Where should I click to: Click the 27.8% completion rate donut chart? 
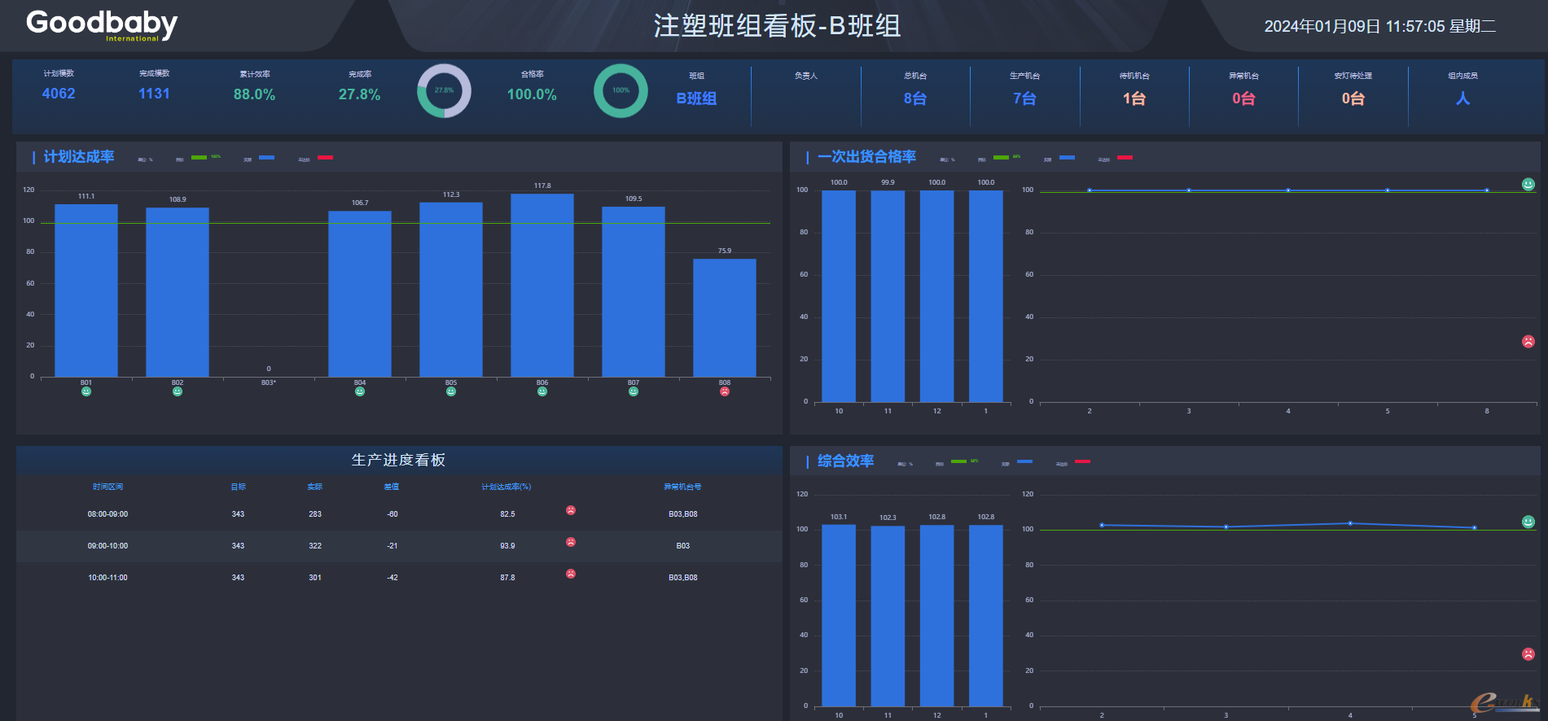click(x=444, y=90)
